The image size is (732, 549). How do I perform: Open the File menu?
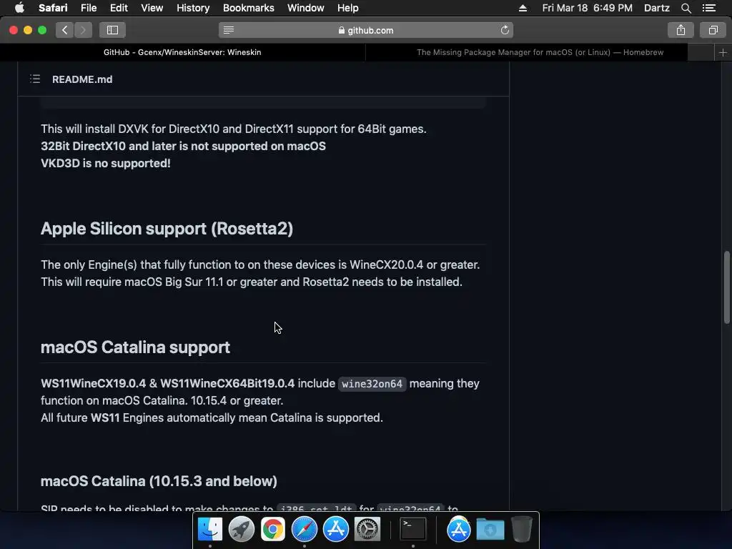pos(88,8)
